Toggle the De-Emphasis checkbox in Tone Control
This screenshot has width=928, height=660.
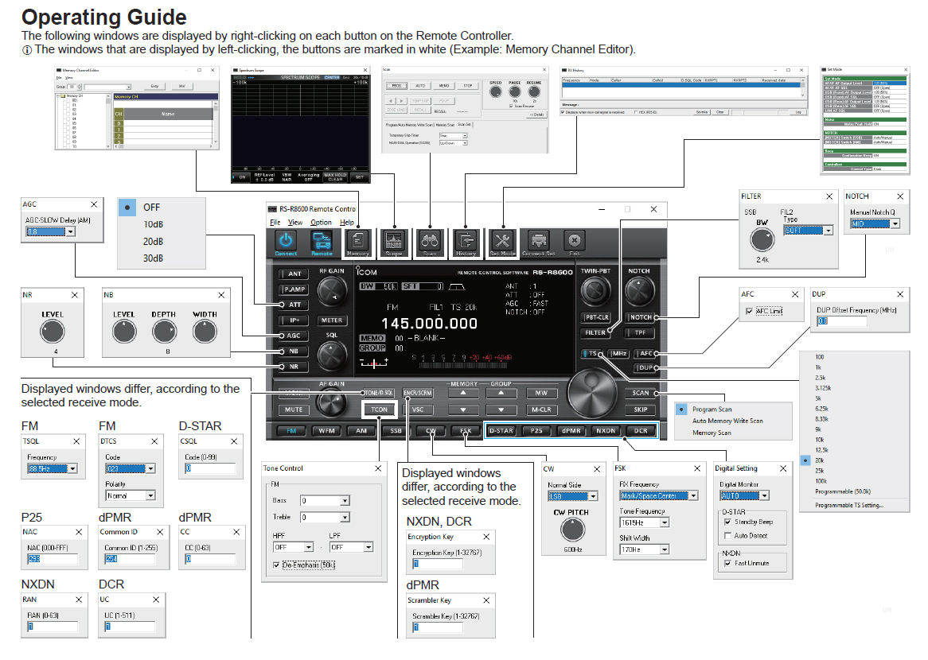tap(277, 565)
